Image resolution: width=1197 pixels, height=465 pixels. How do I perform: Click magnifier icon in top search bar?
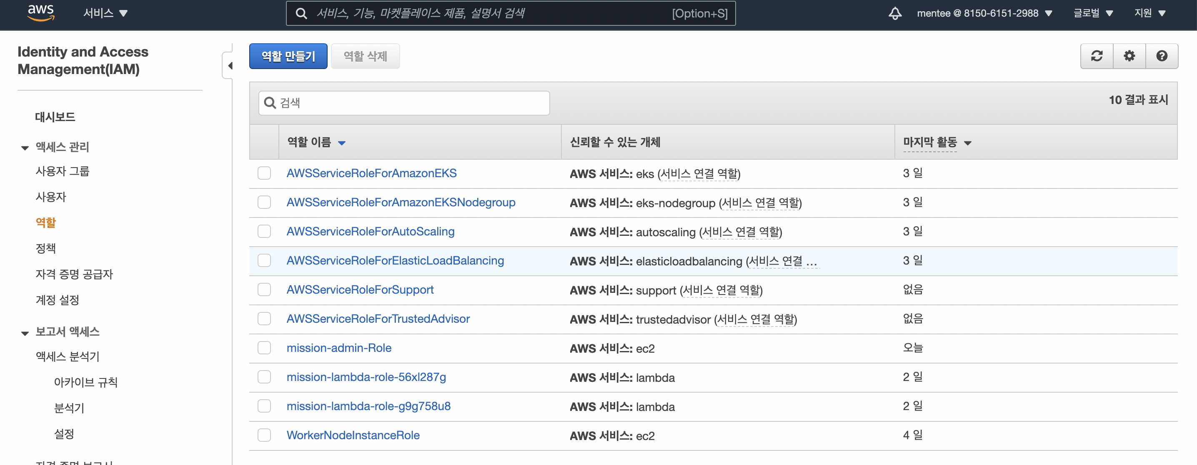point(301,13)
